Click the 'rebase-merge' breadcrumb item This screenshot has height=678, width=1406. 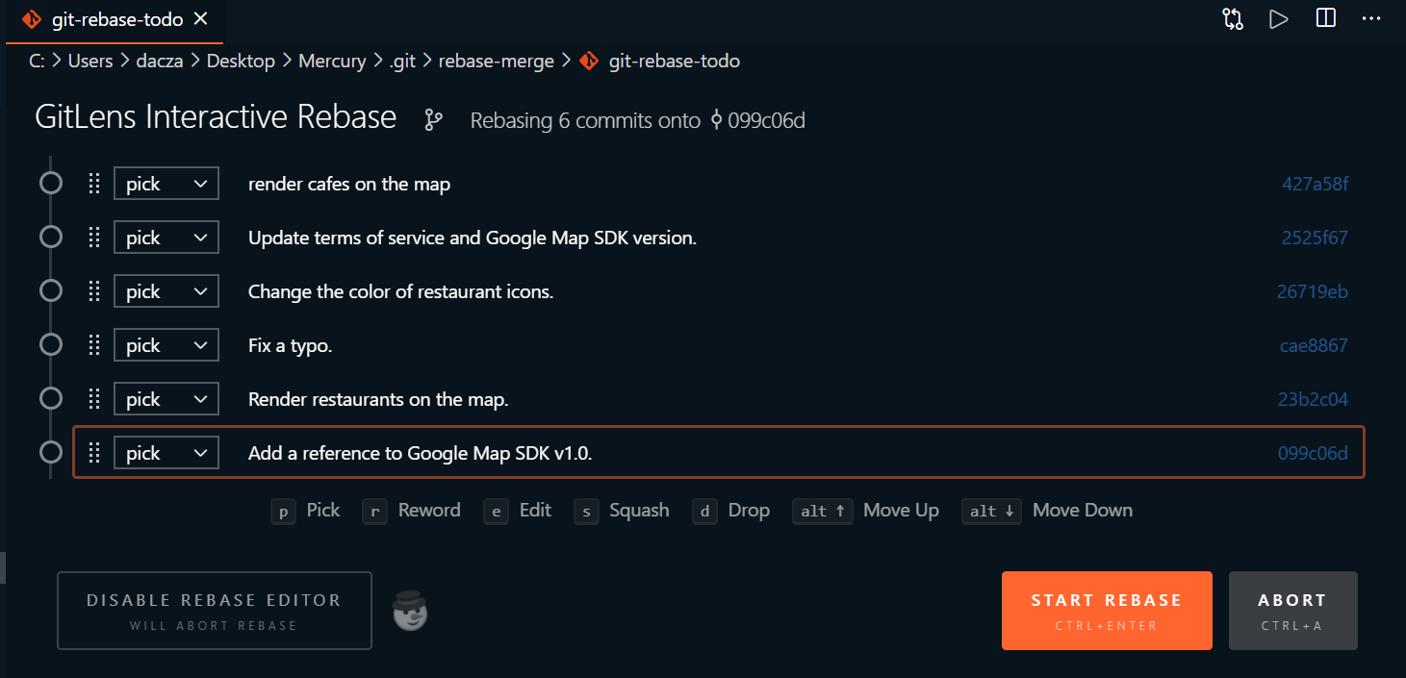tap(496, 61)
